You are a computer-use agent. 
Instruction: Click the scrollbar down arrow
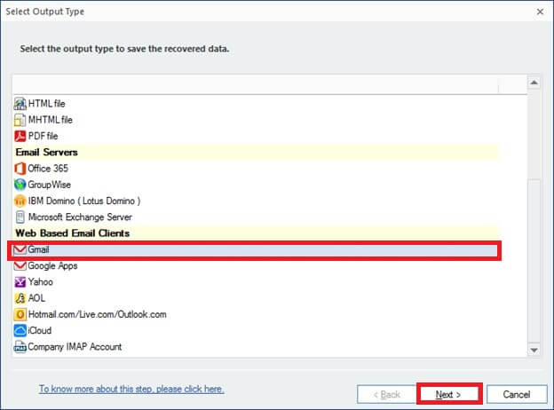[534, 350]
